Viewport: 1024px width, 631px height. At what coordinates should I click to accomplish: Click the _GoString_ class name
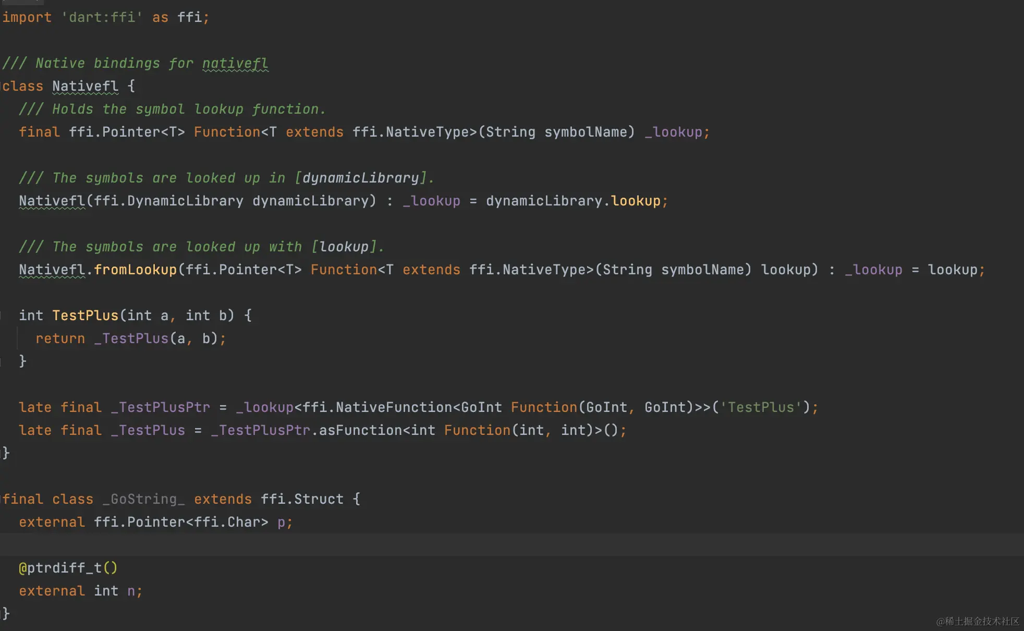[144, 499]
